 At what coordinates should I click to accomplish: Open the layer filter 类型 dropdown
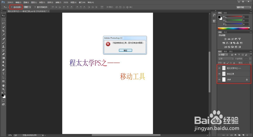(223, 55)
